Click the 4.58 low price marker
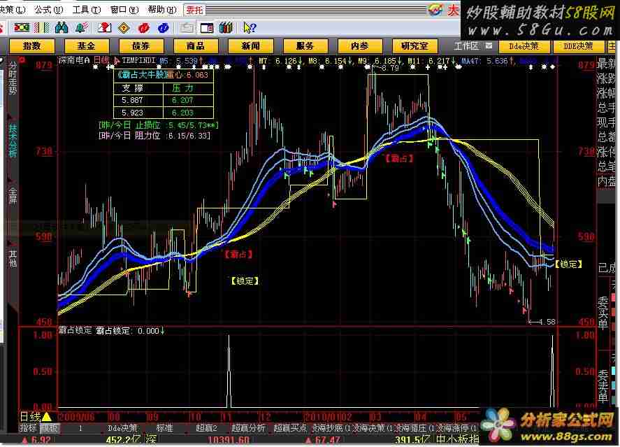The width and height of the screenshot is (620, 447). click(x=546, y=322)
